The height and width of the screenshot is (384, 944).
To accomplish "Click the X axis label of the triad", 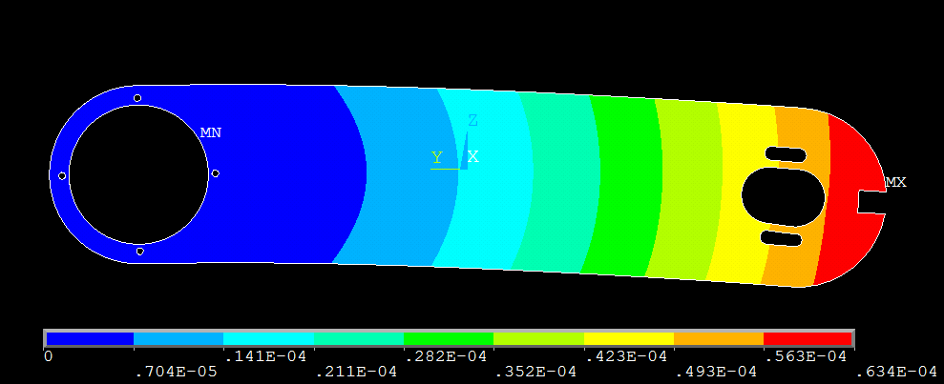I will click(473, 157).
